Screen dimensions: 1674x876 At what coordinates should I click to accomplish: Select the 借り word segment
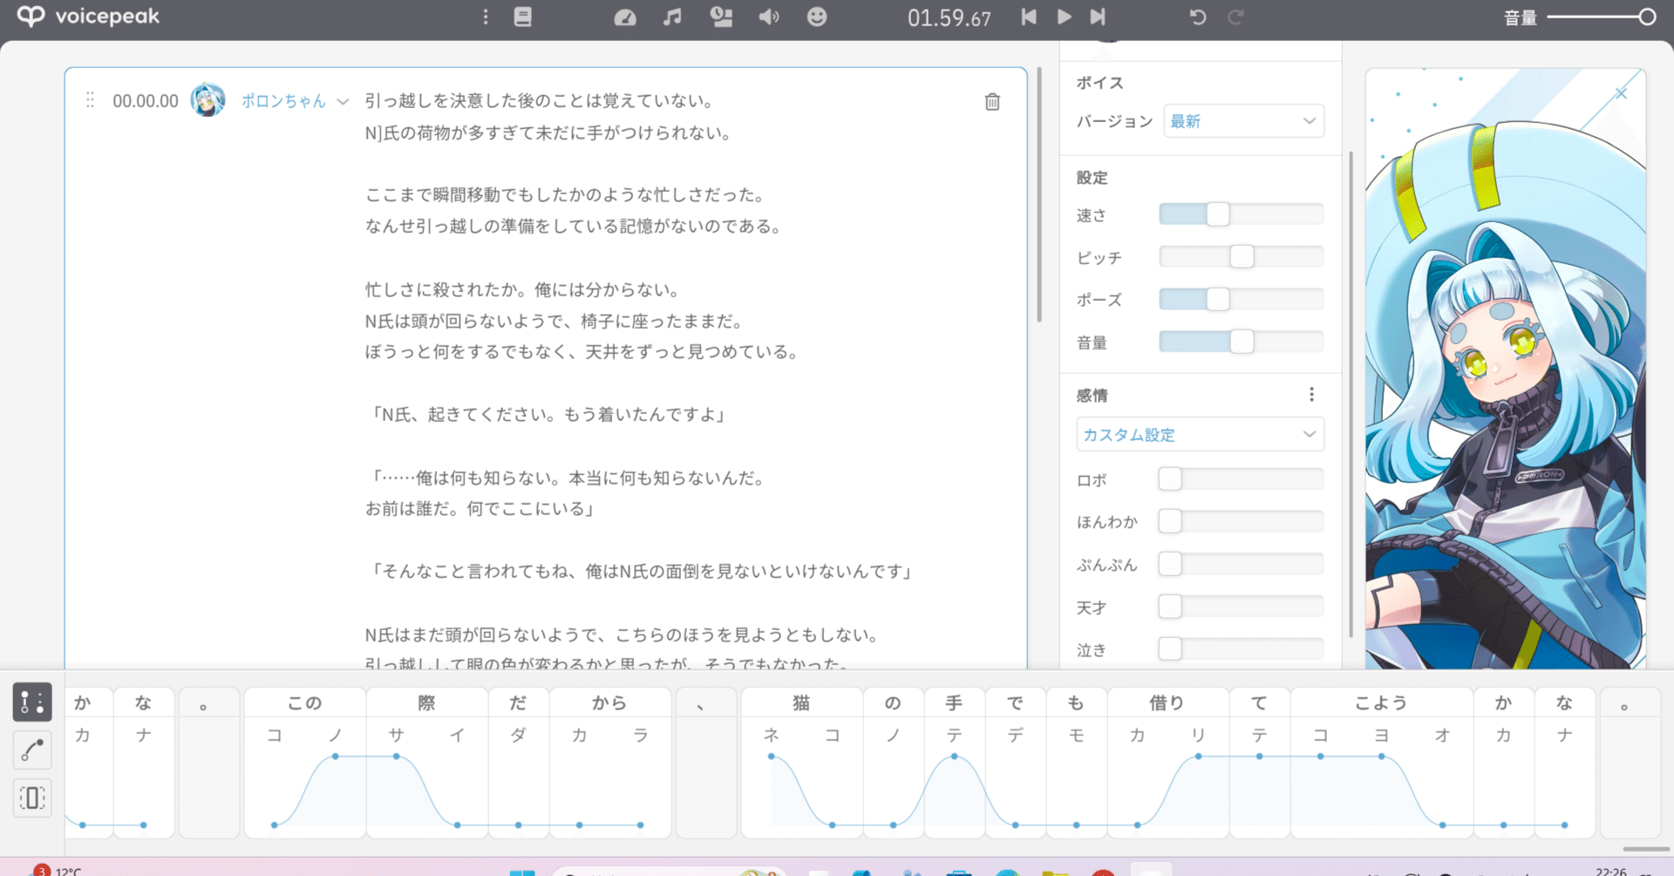point(1167,703)
